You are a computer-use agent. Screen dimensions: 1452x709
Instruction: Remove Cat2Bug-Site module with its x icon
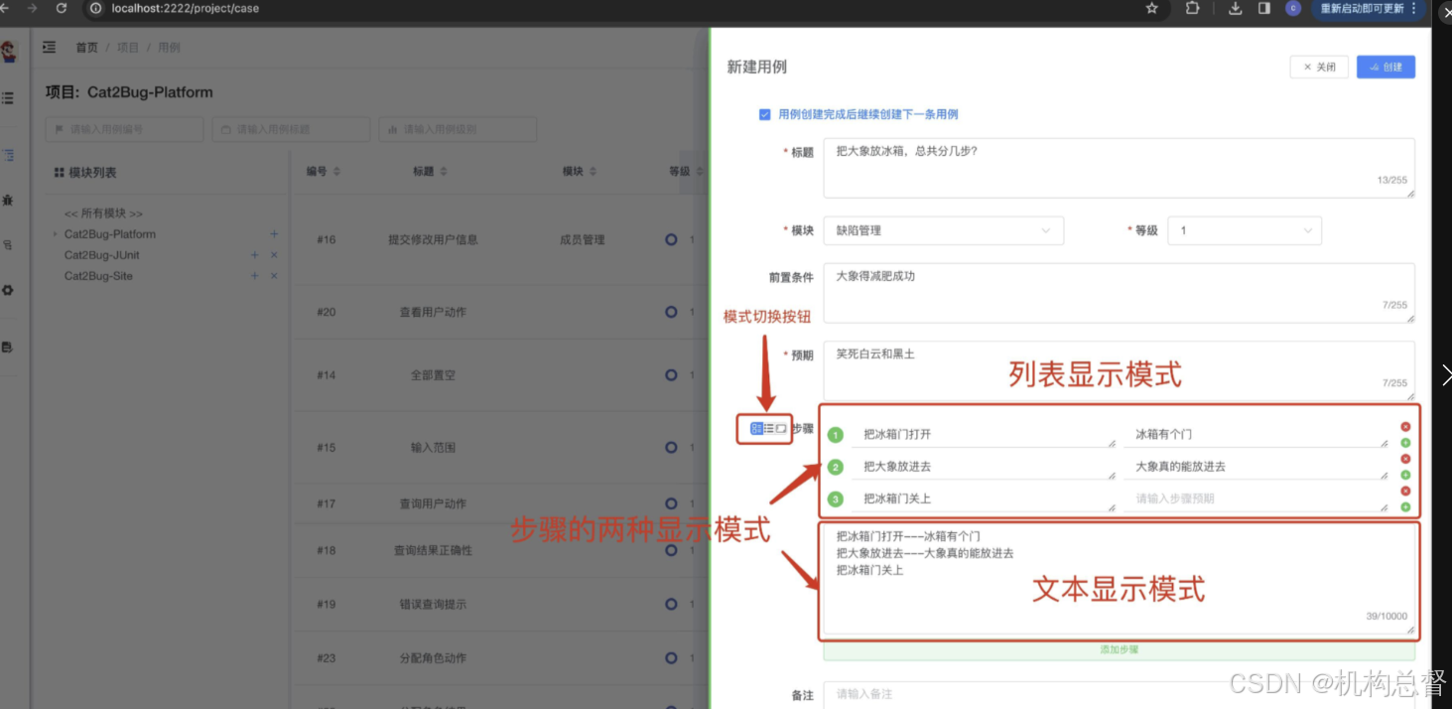tap(274, 276)
